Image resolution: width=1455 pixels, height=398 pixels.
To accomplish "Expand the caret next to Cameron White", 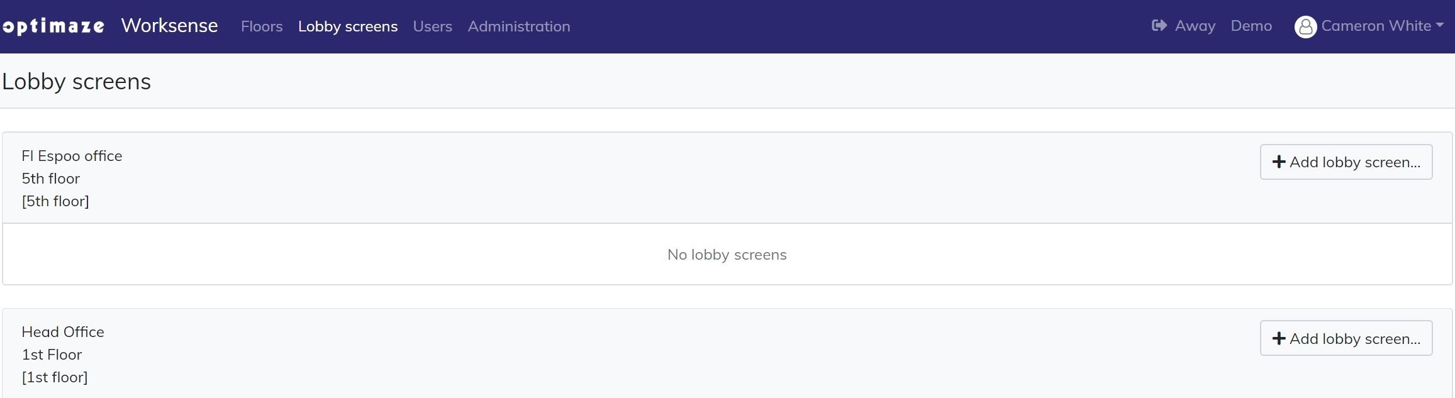I will pos(1440,26).
